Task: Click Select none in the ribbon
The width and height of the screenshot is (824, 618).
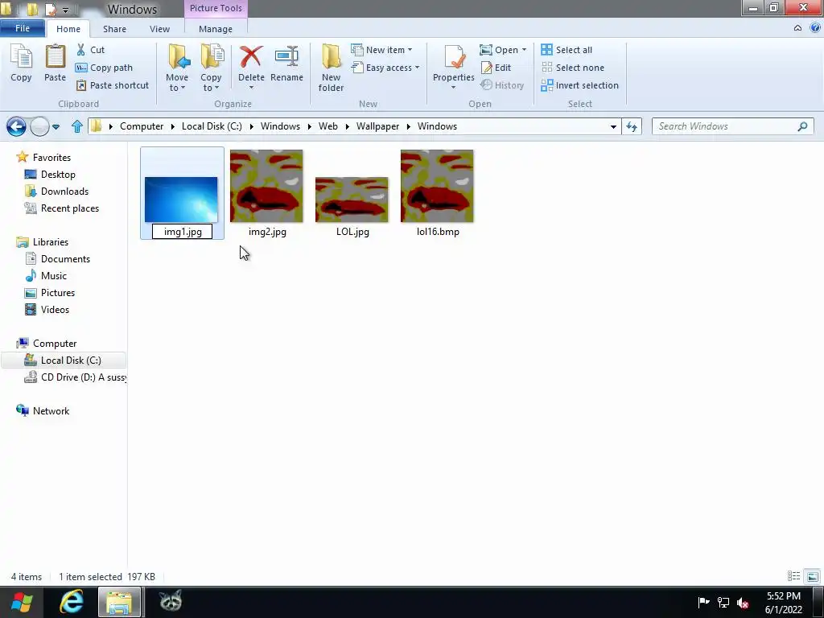Action: click(573, 68)
